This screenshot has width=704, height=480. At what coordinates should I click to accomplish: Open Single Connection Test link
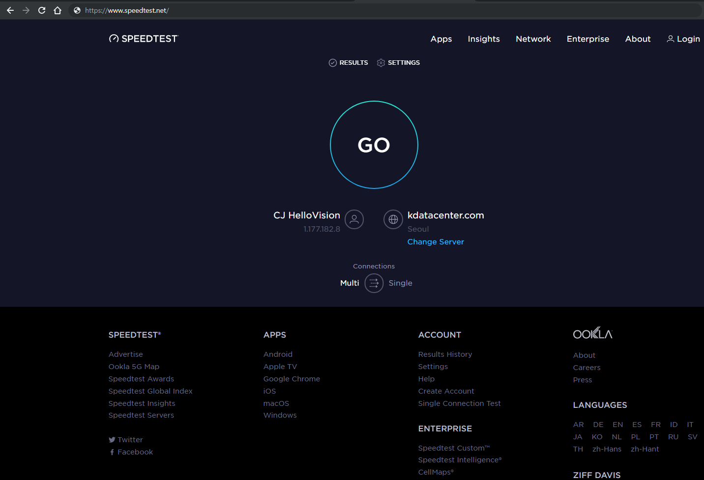pyautogui.click(x=459, y=403)
